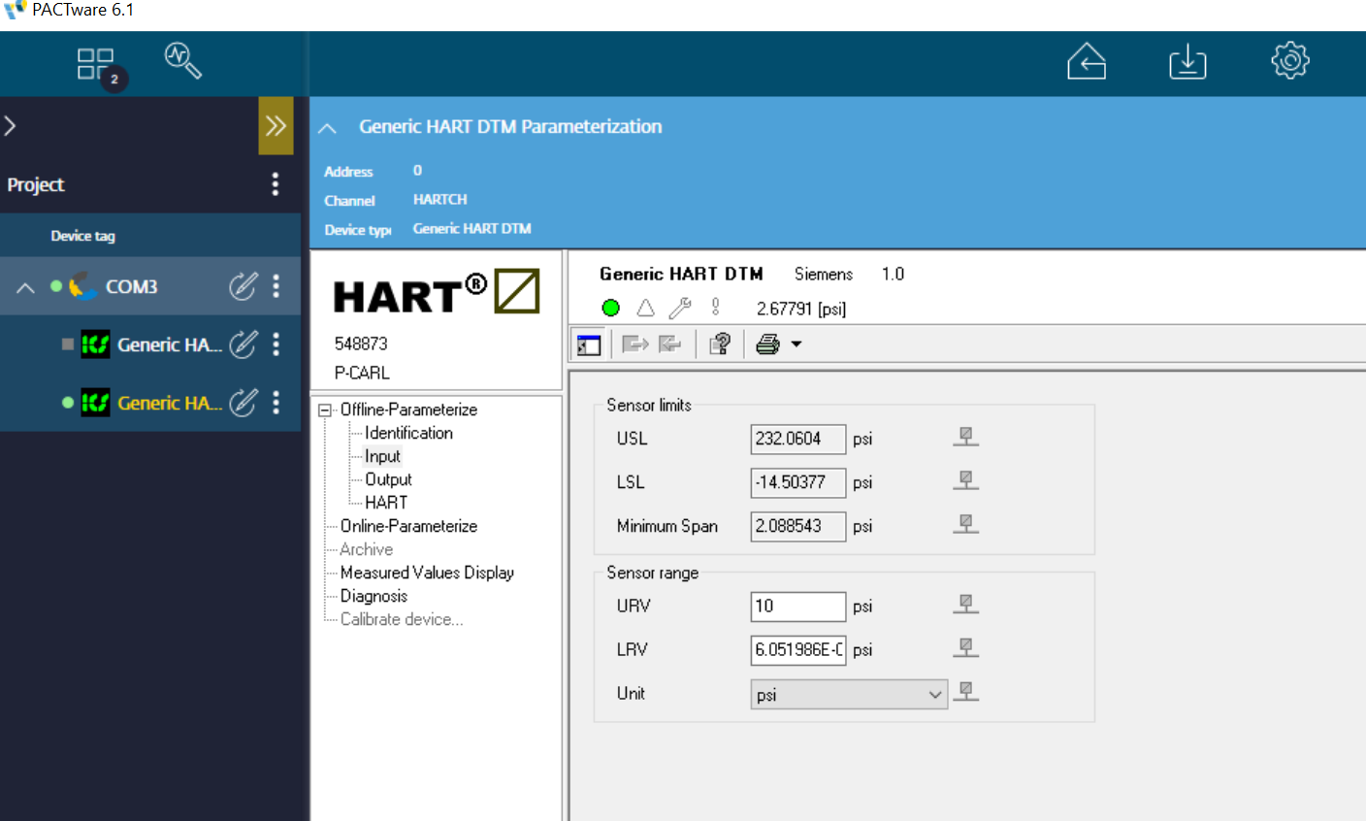This screenshot has height=821, width=1366.
Task: Open the diagnostic scan magnifier icon
Action: point(182,60)
